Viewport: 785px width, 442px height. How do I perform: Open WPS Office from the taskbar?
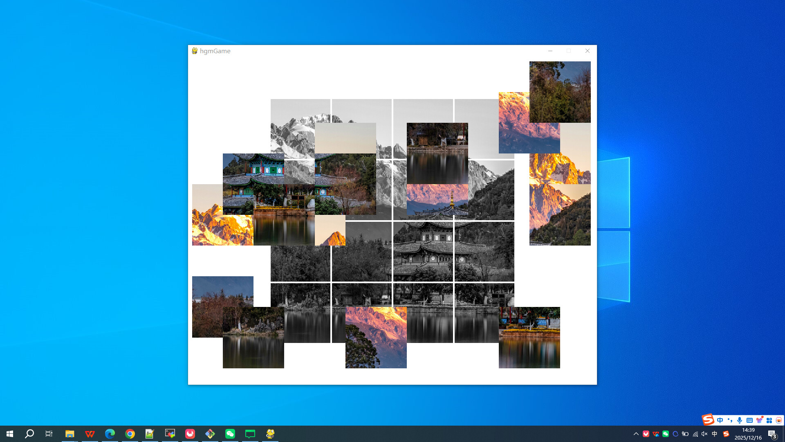pyautogui.click(x=90, y=433)
